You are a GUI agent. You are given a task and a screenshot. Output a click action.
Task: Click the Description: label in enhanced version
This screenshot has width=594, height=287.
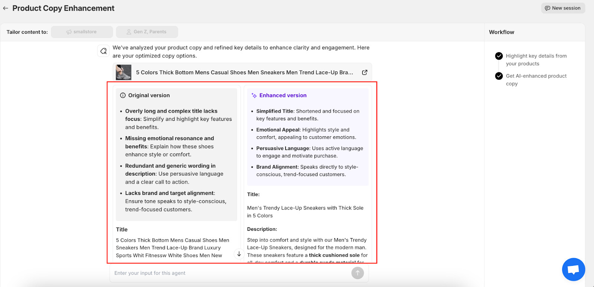pyautogui.click(x=262, y=229)
